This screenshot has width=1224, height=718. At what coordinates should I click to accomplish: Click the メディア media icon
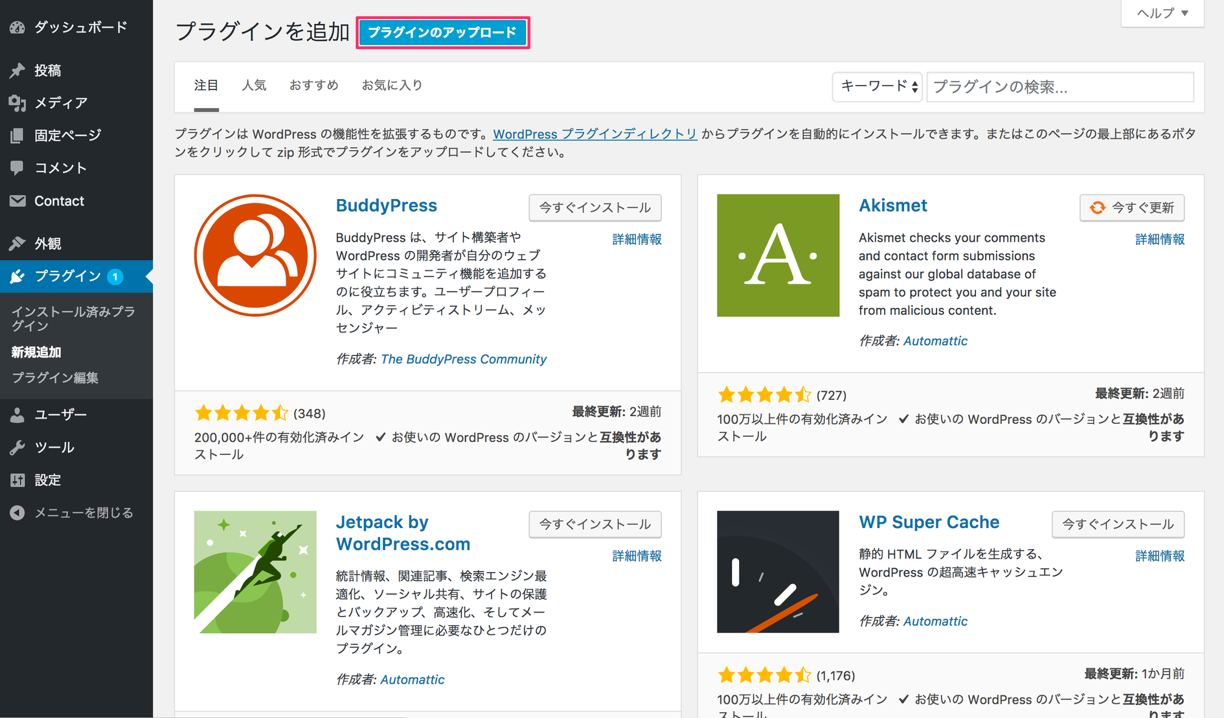click(17, 102)
